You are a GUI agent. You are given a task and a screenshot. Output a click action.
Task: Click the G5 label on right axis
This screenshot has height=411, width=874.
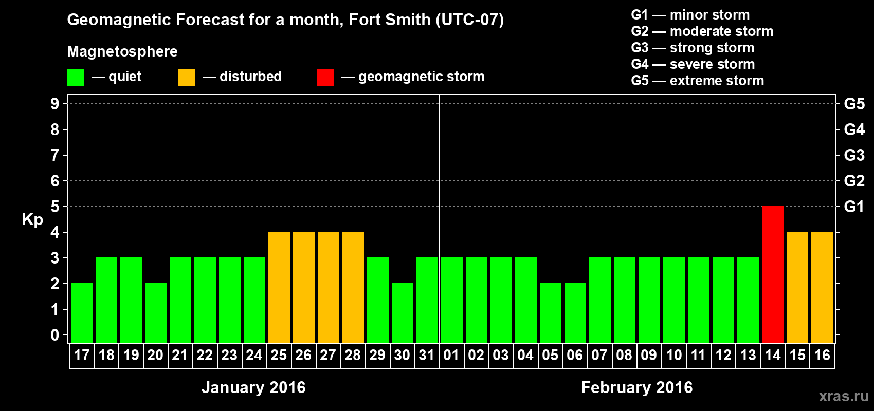click(x=854, y=104)
